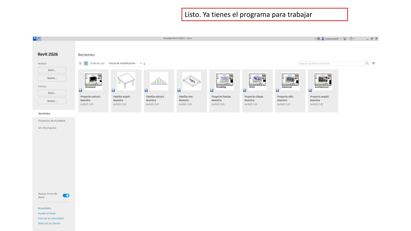
Task: Open the Novedades link
Action: [x=45, y=208]
